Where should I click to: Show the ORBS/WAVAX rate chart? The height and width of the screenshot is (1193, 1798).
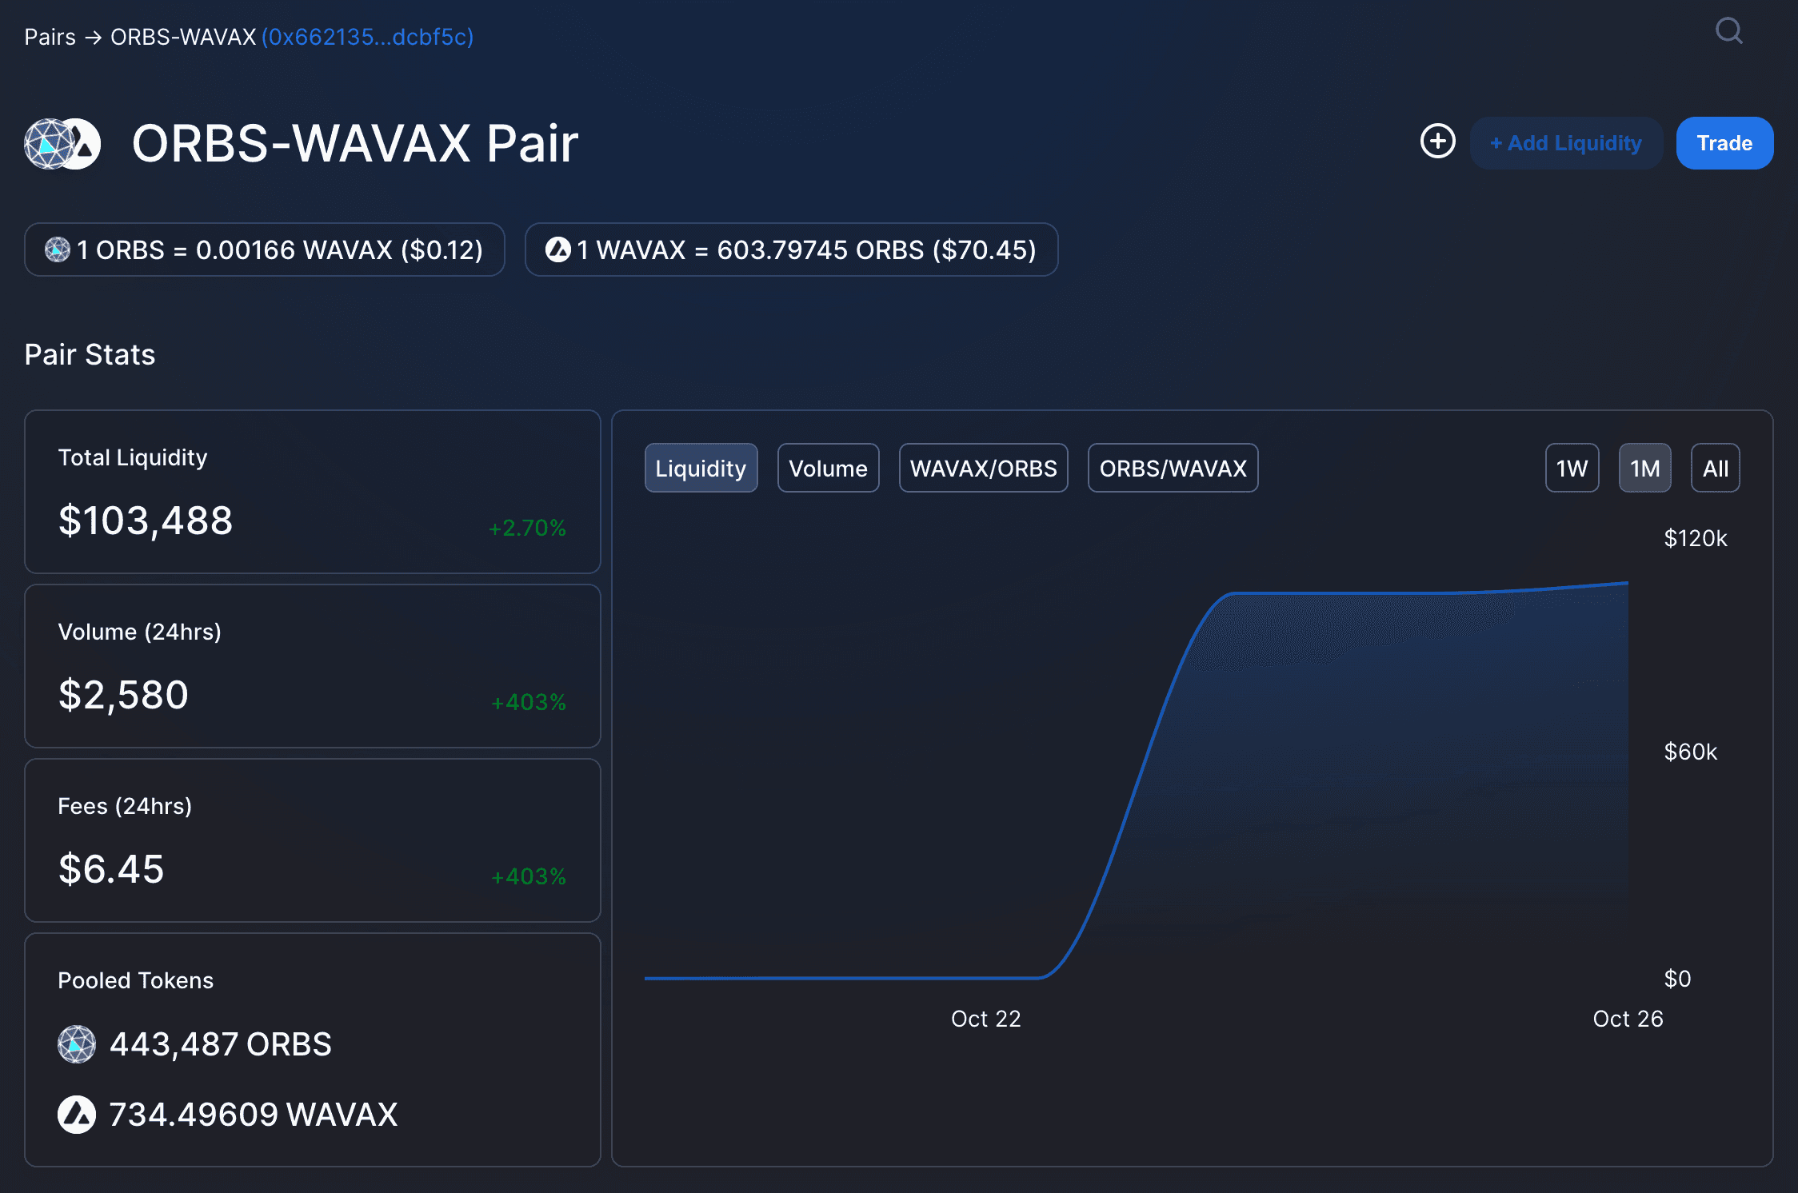[x=1173, y=468]
